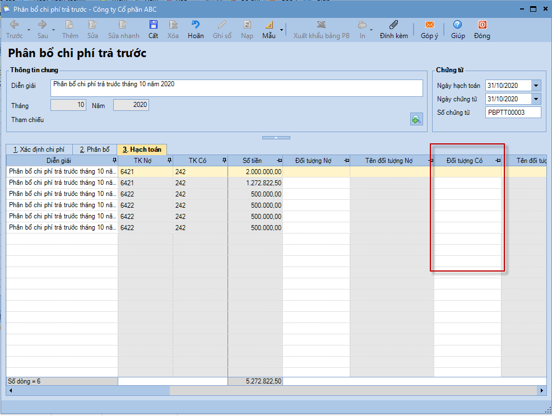This screenshot has height=416, width=552.
Task: Click the Số dòng = 6 footer cell
Action: pos(62,381)
